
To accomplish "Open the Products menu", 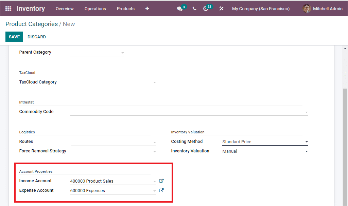I will coord(125,8).
